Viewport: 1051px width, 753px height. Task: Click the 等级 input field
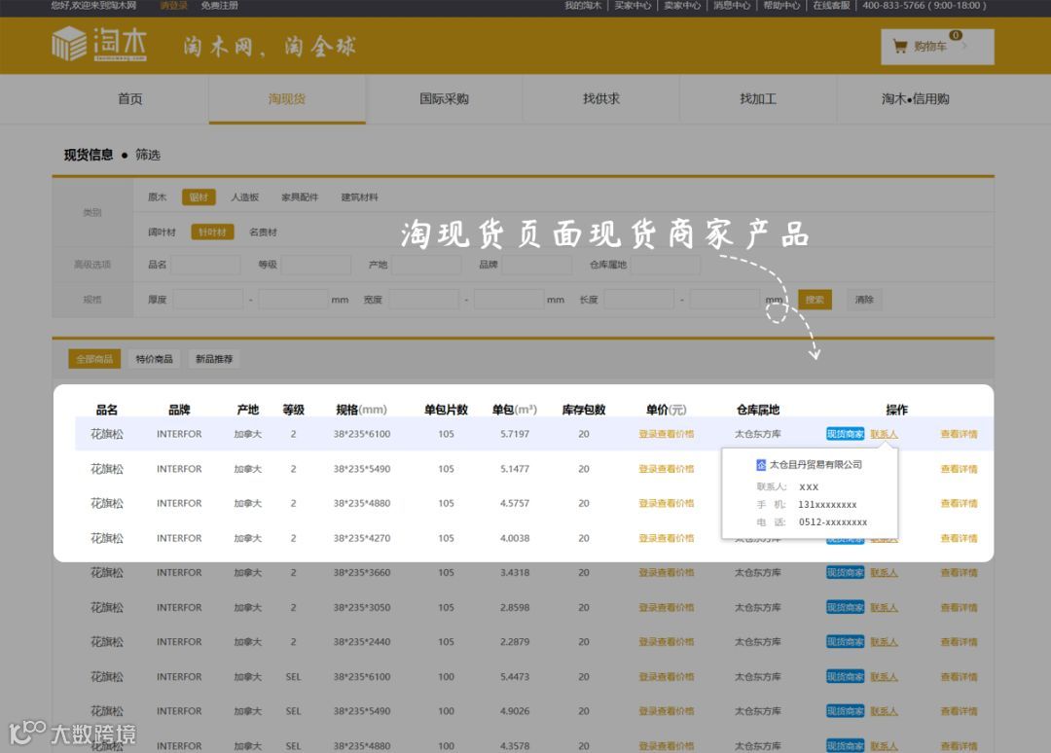tap(315, 265)
